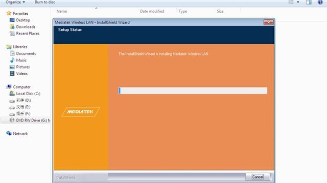Open Music library
327x183 pixels.
point(21,60)
